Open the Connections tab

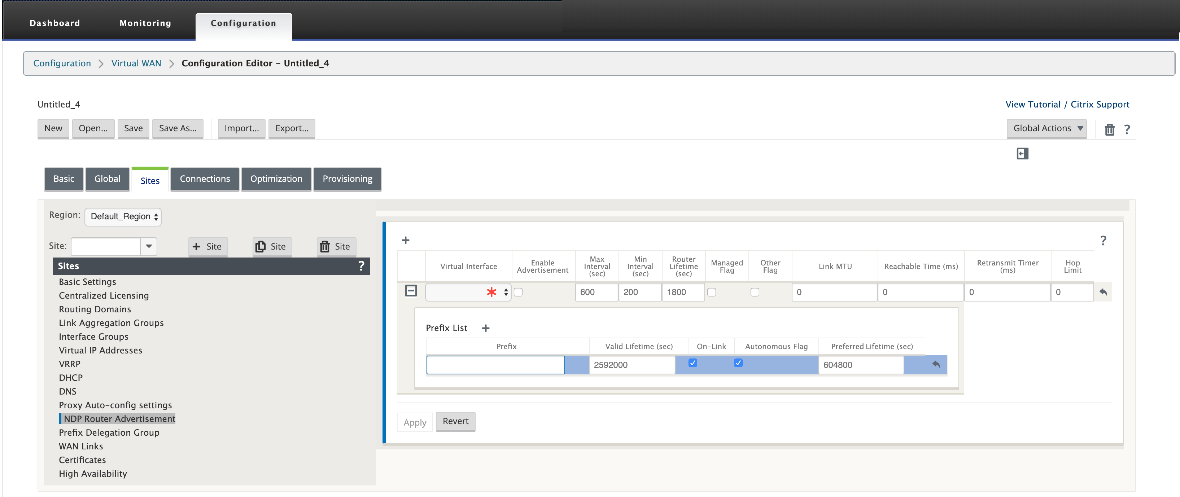click(x=205, y=179)
